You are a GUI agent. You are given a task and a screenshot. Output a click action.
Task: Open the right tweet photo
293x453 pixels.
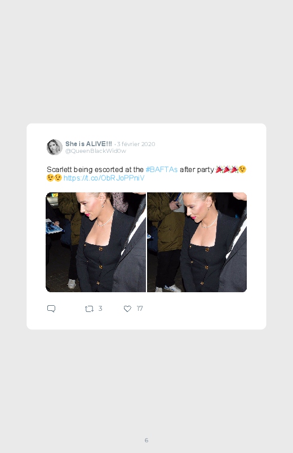(x=197, y=242)
